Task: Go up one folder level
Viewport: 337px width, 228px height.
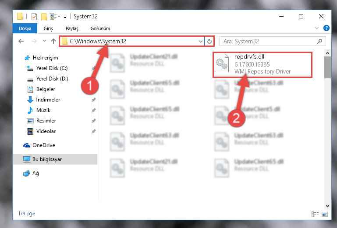Action: (53, 41)
